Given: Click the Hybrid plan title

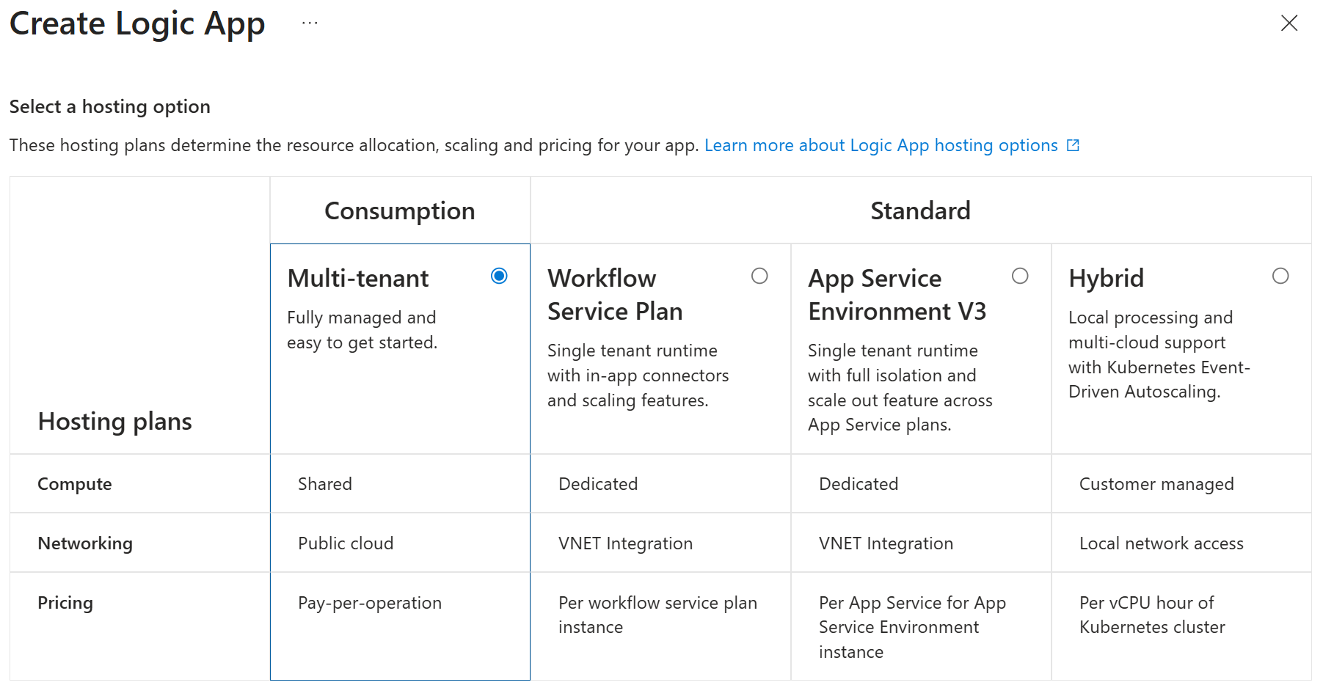Looking at the screenshot, I should [x=1106, y=279].
